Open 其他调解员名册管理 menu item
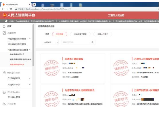 17,44
